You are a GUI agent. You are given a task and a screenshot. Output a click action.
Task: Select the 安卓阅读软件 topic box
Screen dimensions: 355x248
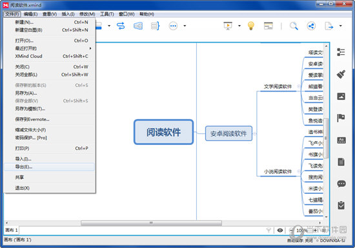228,133
